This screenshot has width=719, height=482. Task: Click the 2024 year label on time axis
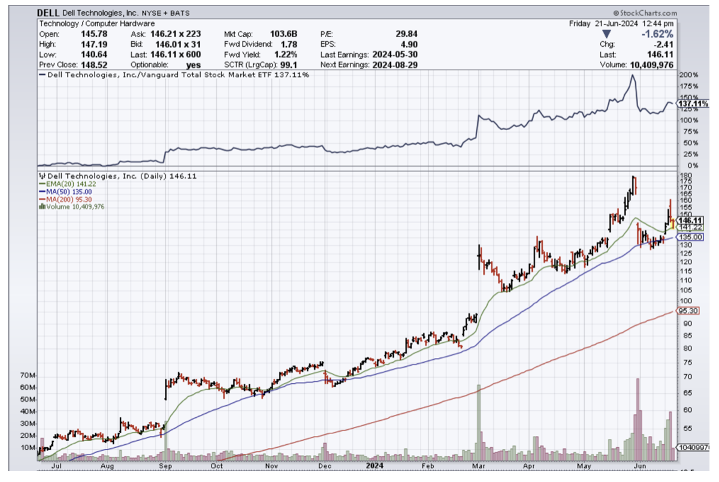376,465
